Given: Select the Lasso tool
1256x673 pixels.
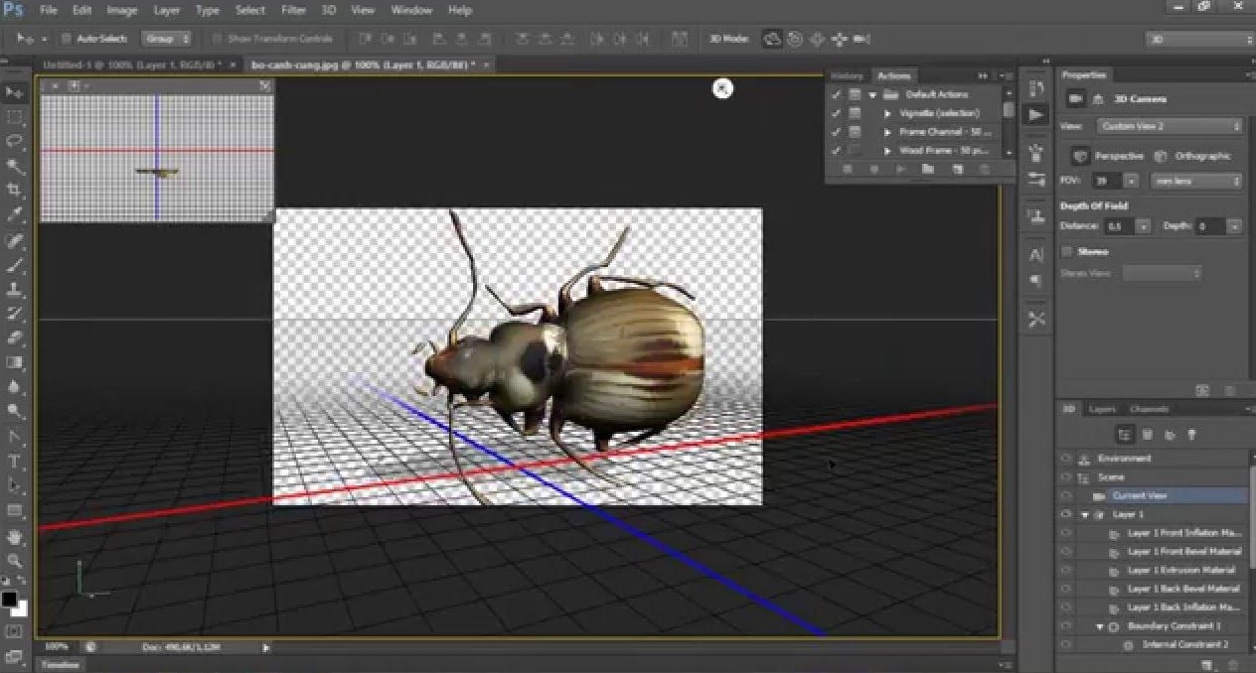Looking at the screenshot, I should point(15,142).
